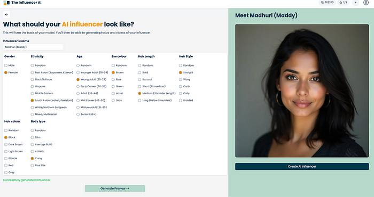The image size is (374, 197).
Task: Click 'Successfully generated influencer' status text
Action: pos(27,180)
